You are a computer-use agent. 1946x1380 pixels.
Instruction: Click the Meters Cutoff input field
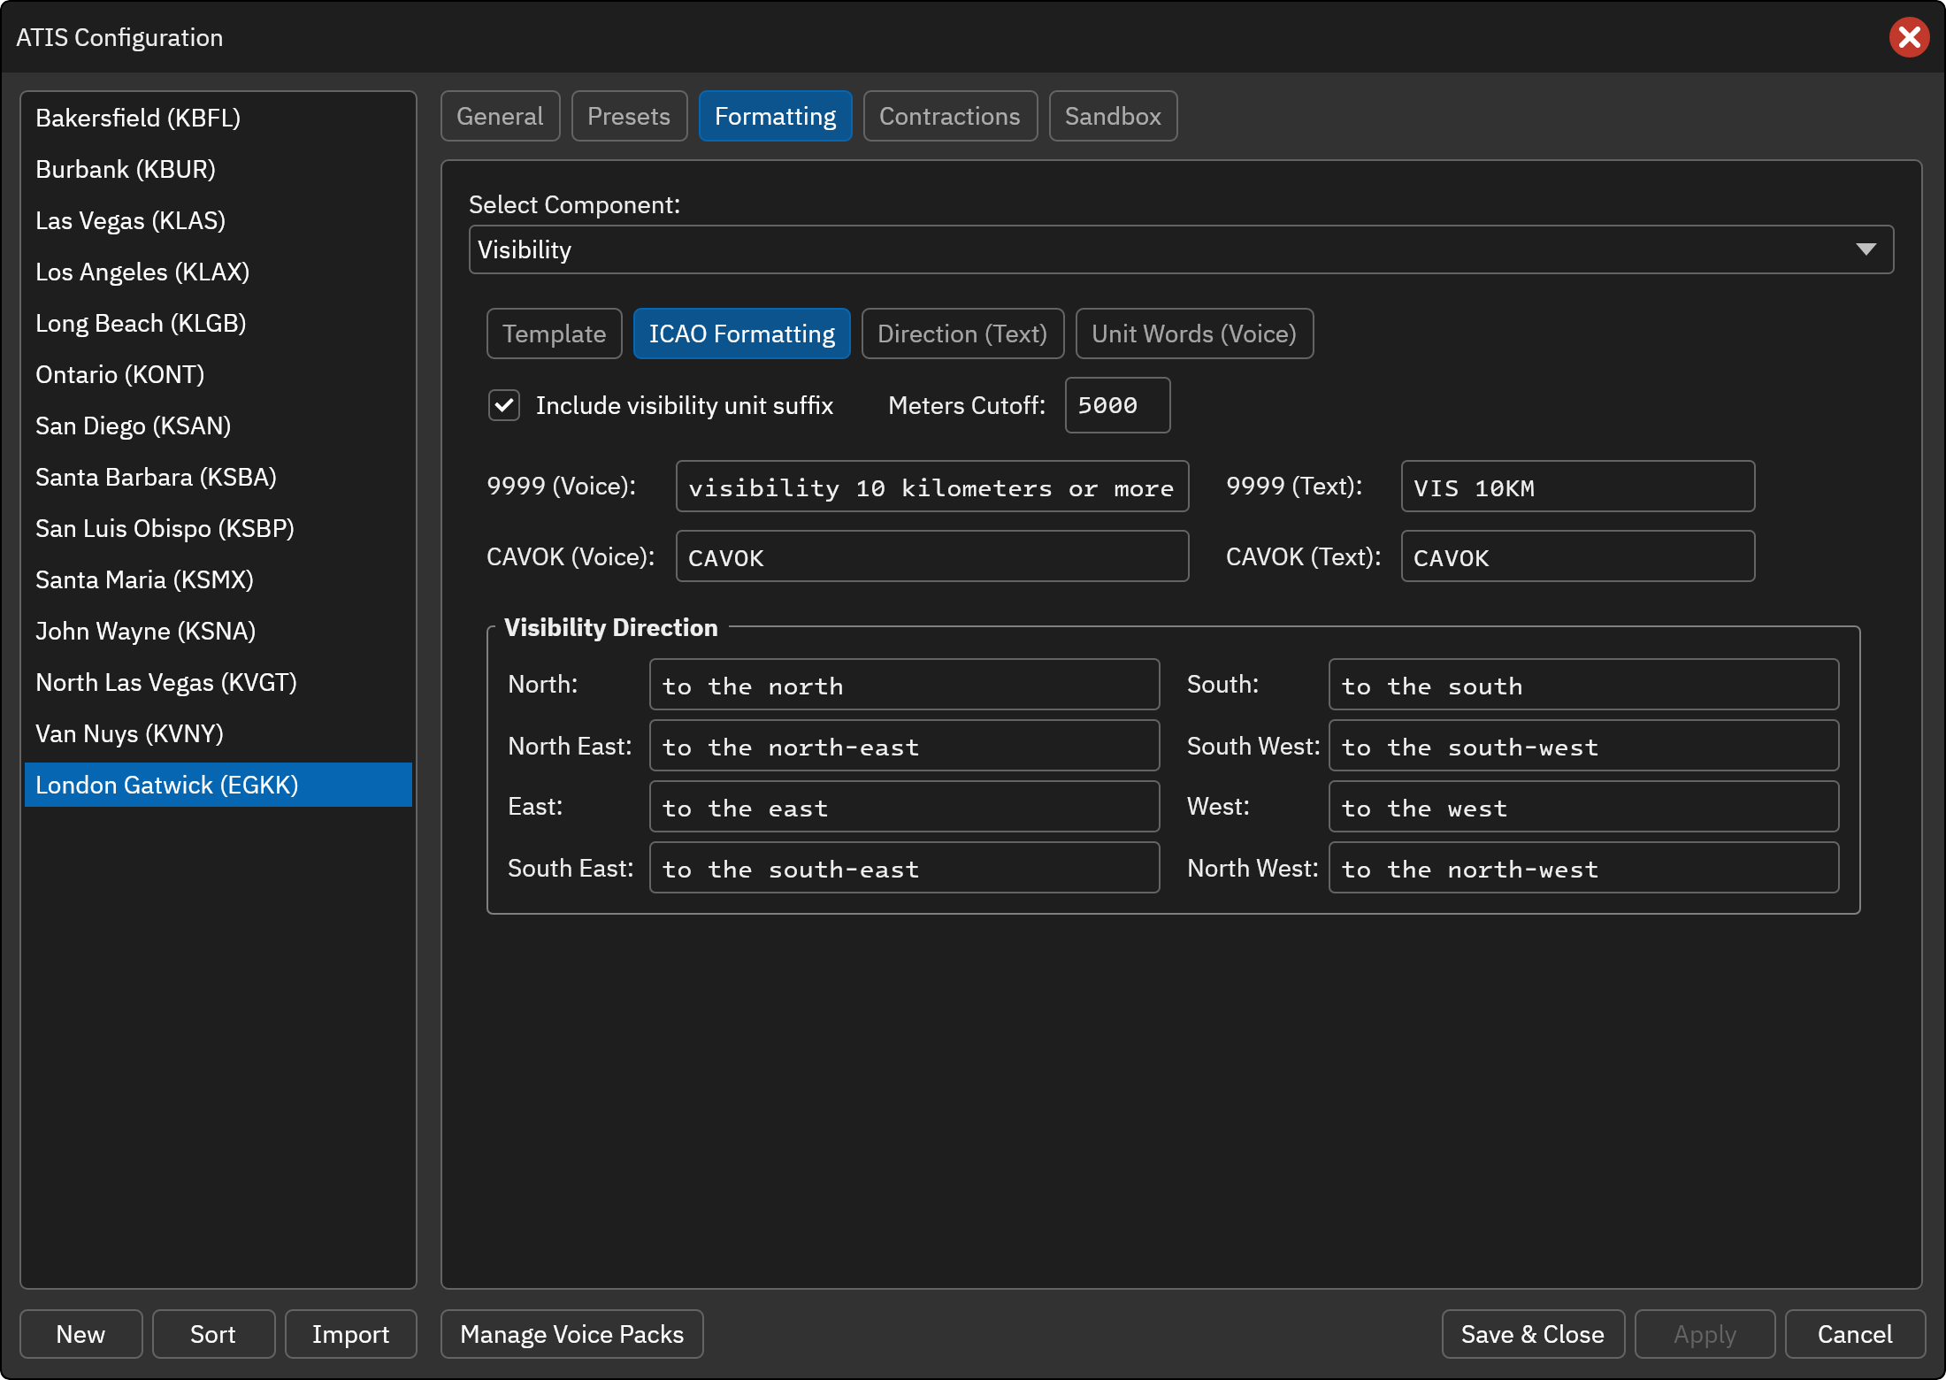point(1117,405)
